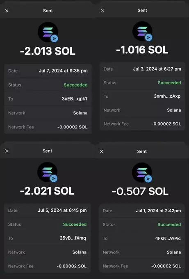The width and height of the screenshot is (189, 279).
Task: Open recipient address 3xEB...qpk1
Action: click(75, 99)
